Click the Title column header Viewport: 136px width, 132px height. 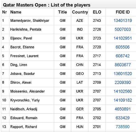(x=63, y=12)
